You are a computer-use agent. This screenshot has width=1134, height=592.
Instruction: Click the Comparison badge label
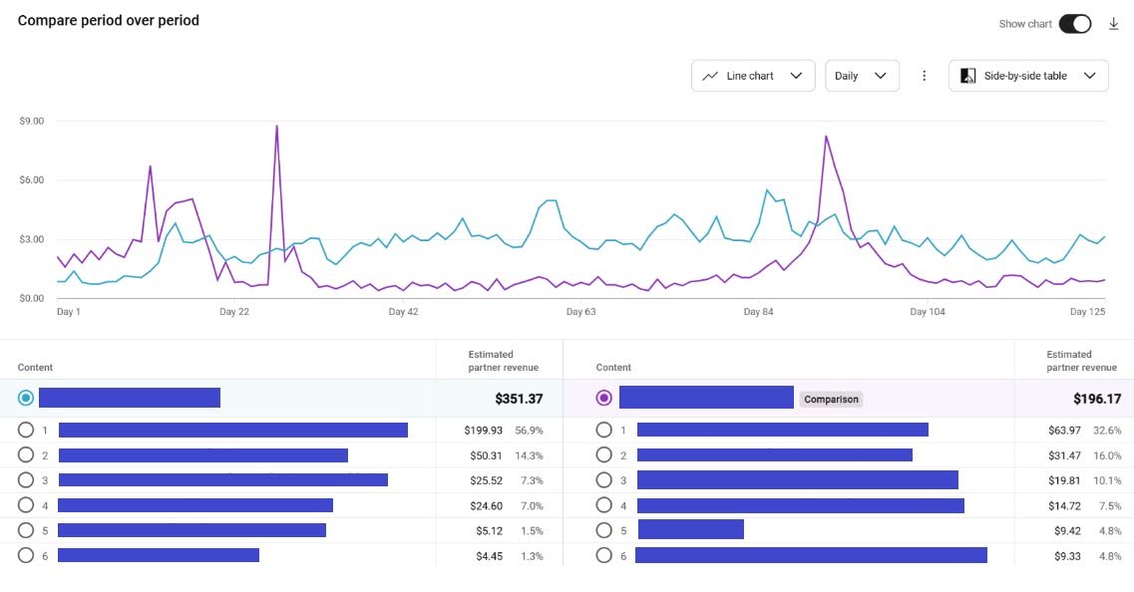point(831,399)
